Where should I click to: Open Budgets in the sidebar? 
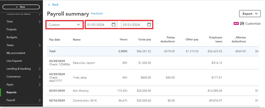pyautogui.click(x=12, y=37)
